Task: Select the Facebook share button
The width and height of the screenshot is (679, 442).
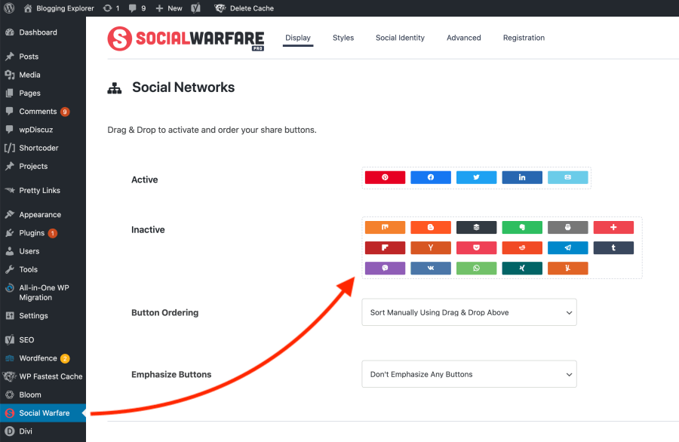Action: pyautogui.click(x=431, y=177)
